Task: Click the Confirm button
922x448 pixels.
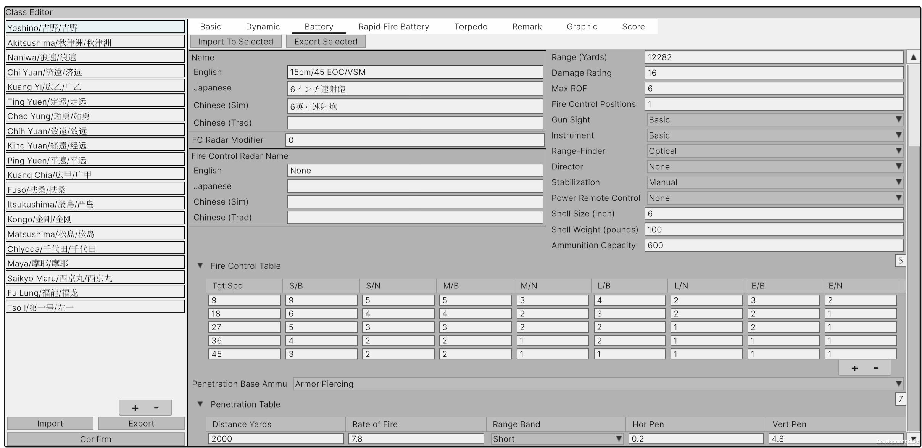Action: (x=95, y=439)
